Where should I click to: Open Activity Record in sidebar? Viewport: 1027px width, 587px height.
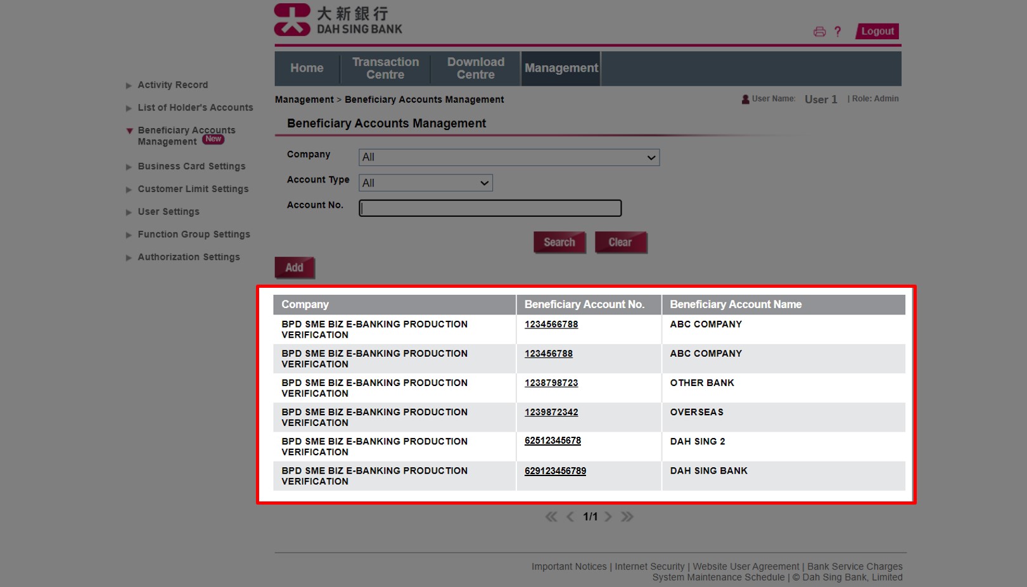click(173, 85)
